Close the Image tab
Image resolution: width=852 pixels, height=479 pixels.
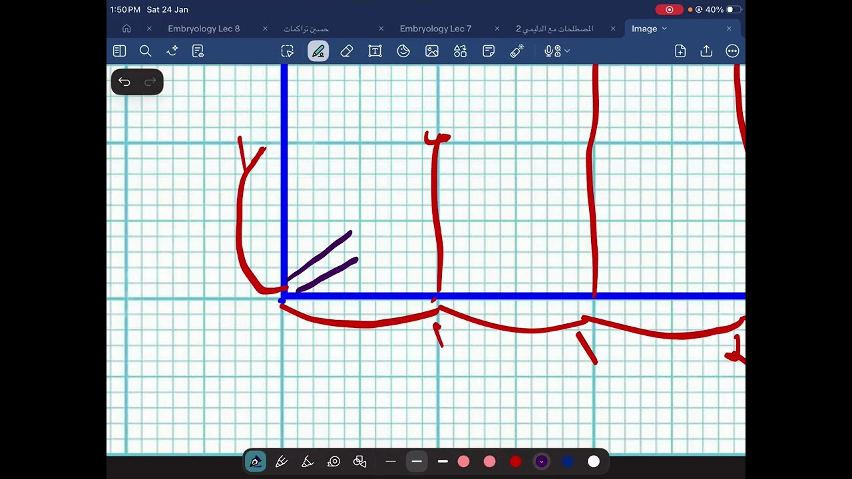[x=729, y=29]
